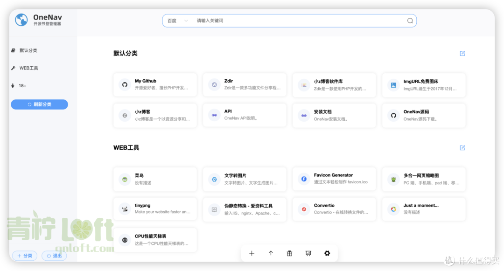The height and width of the screenshot is (271, 504).
Task: Click the Zdir card icon
Action: 214,85
